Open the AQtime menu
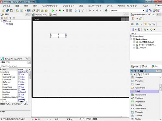This screenshot has width=162, height=121. click(x=121, y=6)
